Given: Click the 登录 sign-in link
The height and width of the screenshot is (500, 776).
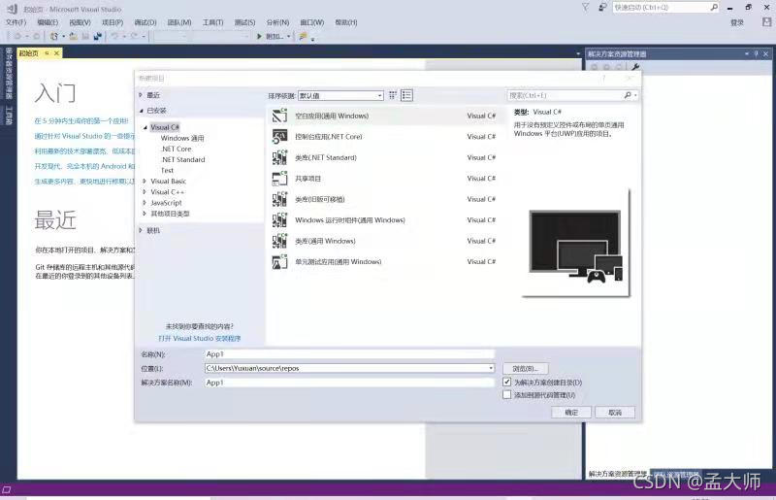Looking at the screenshot, I should 737,22.
